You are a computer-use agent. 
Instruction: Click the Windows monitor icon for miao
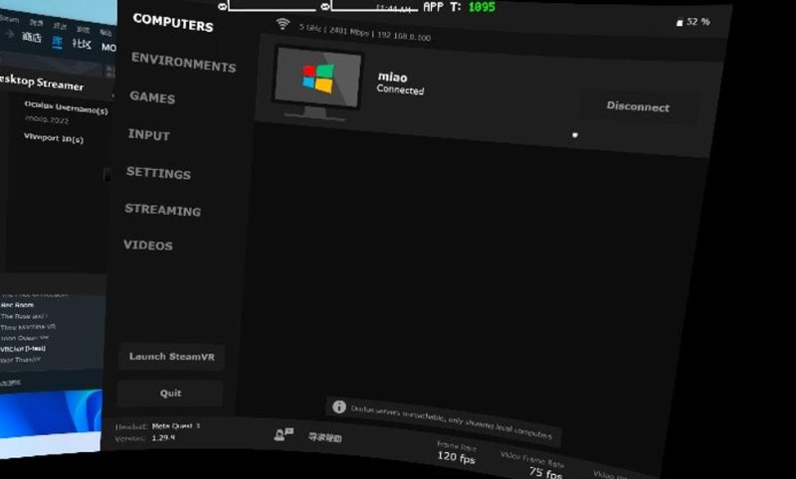click(317, 82)
